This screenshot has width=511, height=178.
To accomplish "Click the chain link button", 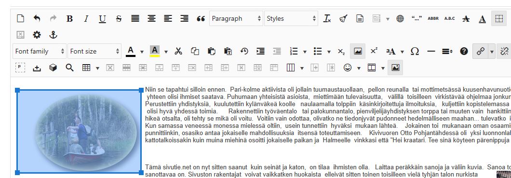I will (x=480, y=51).
